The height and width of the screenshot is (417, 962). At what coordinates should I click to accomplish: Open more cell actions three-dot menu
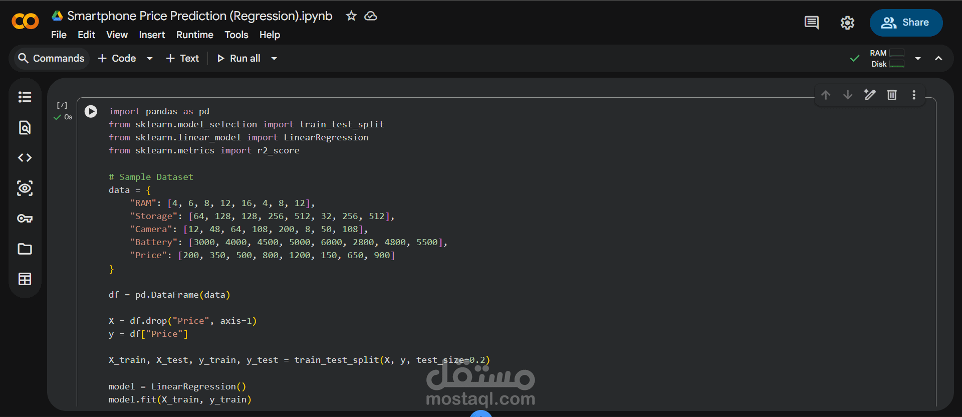pos(914,95)
